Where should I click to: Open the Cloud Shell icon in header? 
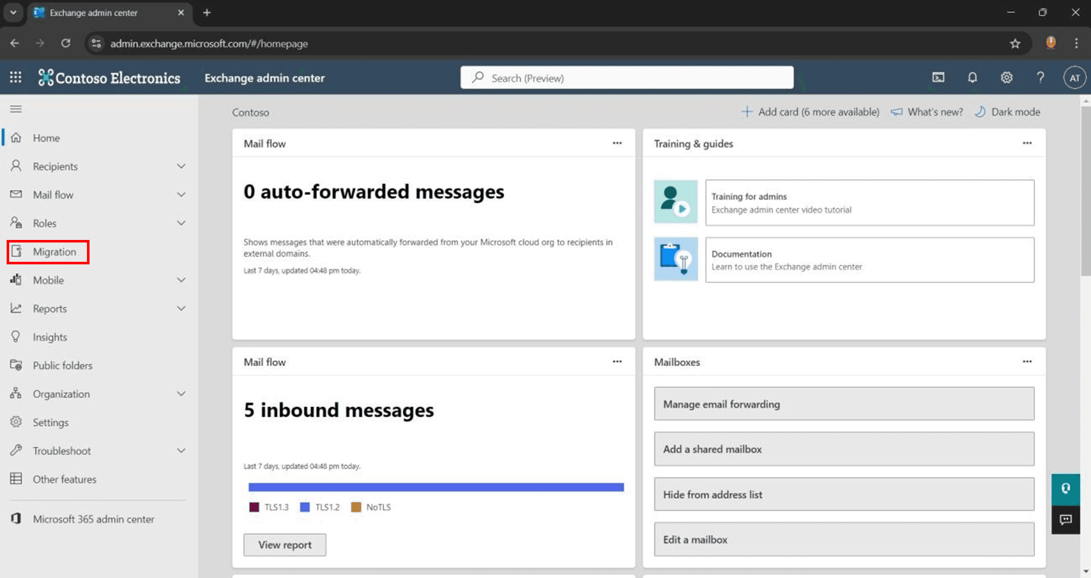938,77
